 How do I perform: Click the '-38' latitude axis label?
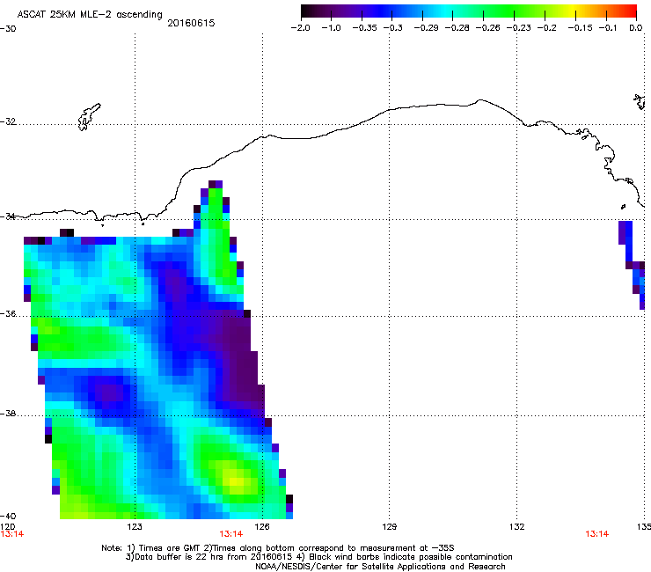8,414
